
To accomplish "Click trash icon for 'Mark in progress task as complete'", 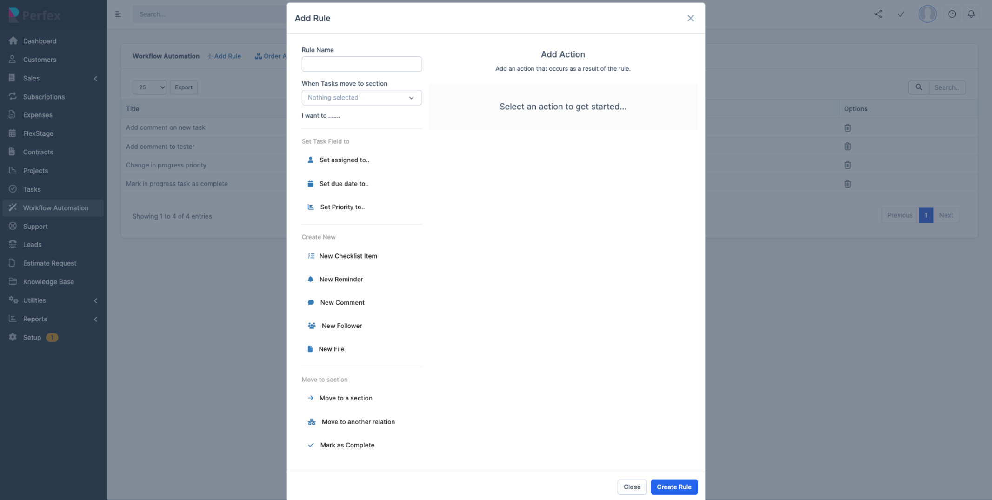I will [847, 184].
